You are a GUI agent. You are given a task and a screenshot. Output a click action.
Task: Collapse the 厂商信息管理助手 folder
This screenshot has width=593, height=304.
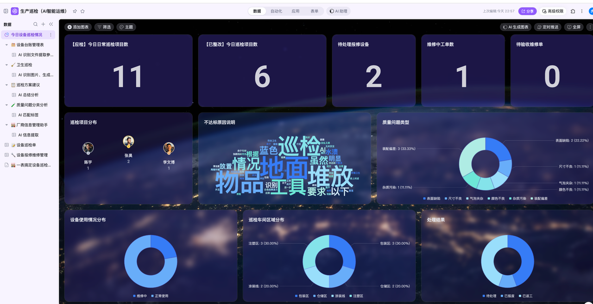coord(7,125)
